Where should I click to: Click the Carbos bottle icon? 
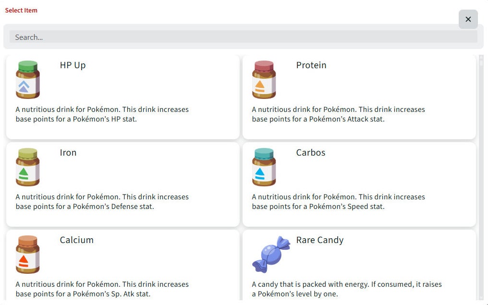[264, 167]
